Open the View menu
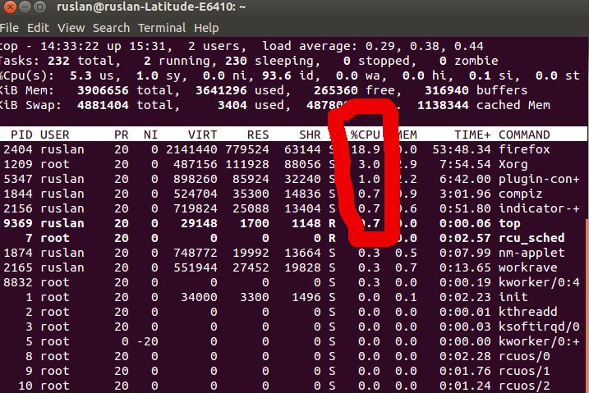 [x=71, y=28]
